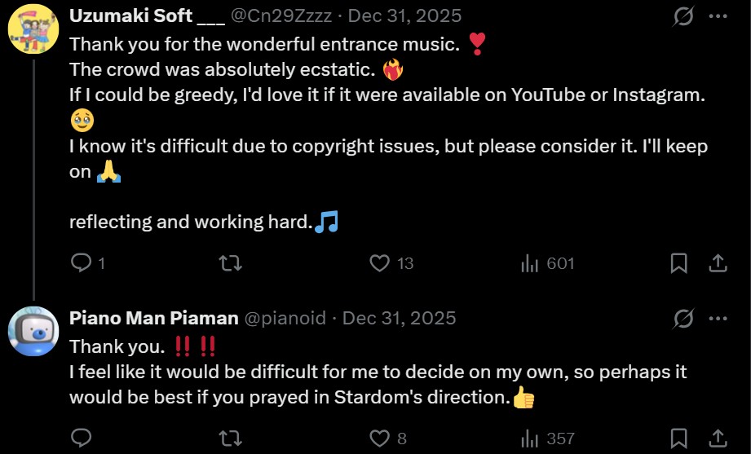View analytics showing 357 views
The width and height of the screenshot is (751, 454).
tap(530, 439)
